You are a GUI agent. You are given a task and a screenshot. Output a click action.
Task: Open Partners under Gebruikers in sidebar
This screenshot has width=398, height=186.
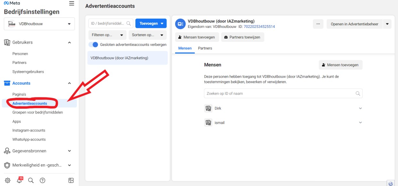tap(20, 63)
